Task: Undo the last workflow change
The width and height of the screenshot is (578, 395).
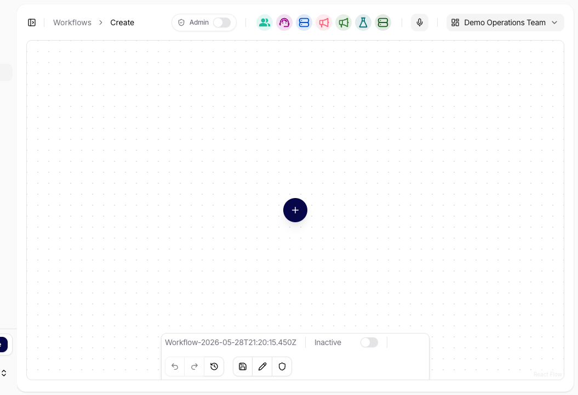Action: pyautogui.click(x=175, y=366)
